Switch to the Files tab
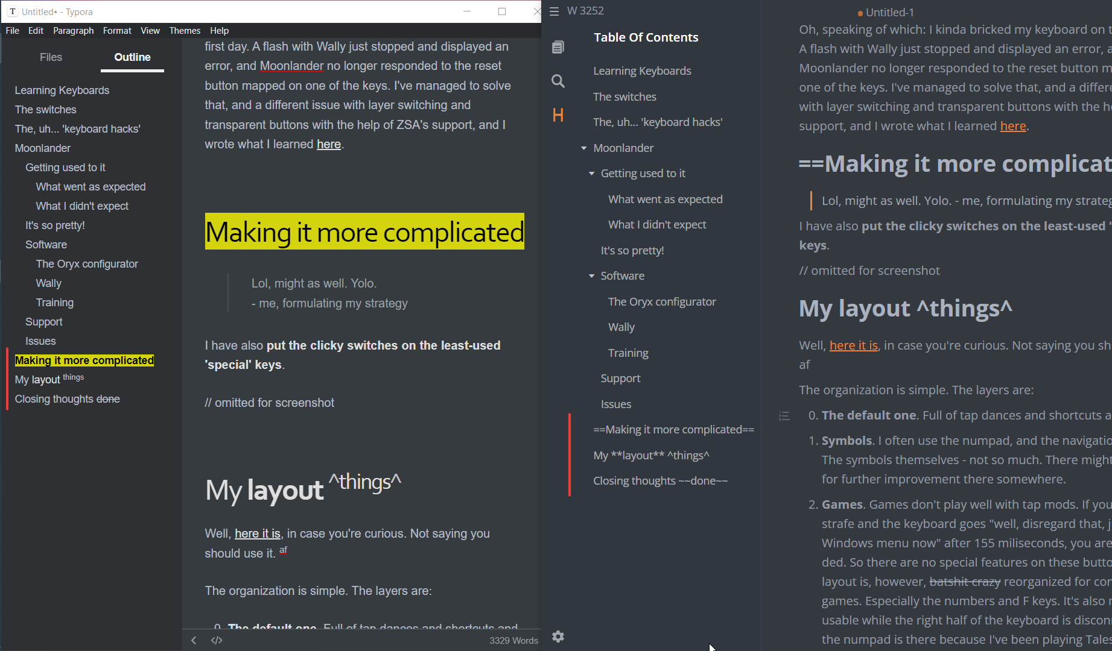 click(51, 57)
